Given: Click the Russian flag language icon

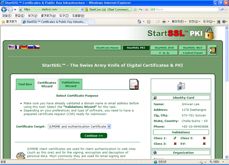Looking at the screenshot, I should pyautogui.click(x=31, y=47).
